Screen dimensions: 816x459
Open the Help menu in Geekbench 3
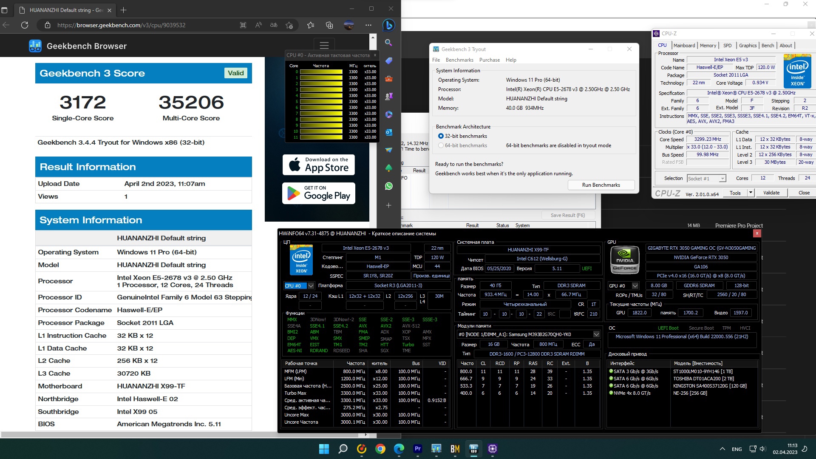pos(511,60)
